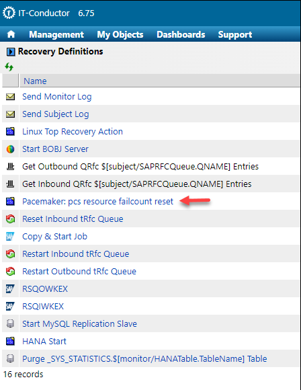Click the 16 records count text
The height and width of the screenshot is (390, 301).
[x=24, y=374]
